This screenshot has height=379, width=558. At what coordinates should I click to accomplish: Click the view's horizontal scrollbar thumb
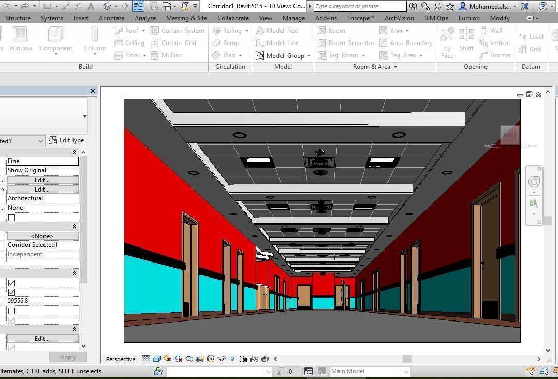[407, 359]
